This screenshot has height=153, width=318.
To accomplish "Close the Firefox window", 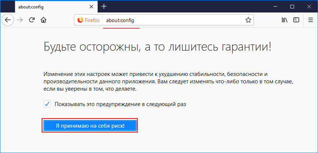I will [309, 7].
